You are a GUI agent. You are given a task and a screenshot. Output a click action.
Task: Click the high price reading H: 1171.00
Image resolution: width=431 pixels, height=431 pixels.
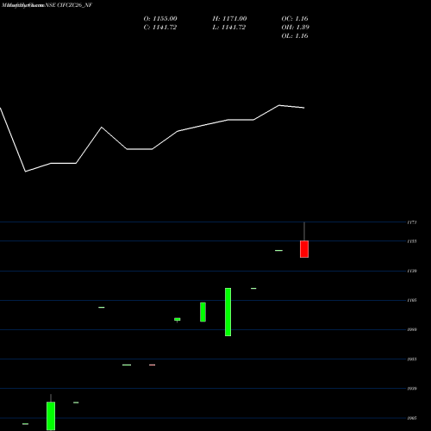coord(229,19)
